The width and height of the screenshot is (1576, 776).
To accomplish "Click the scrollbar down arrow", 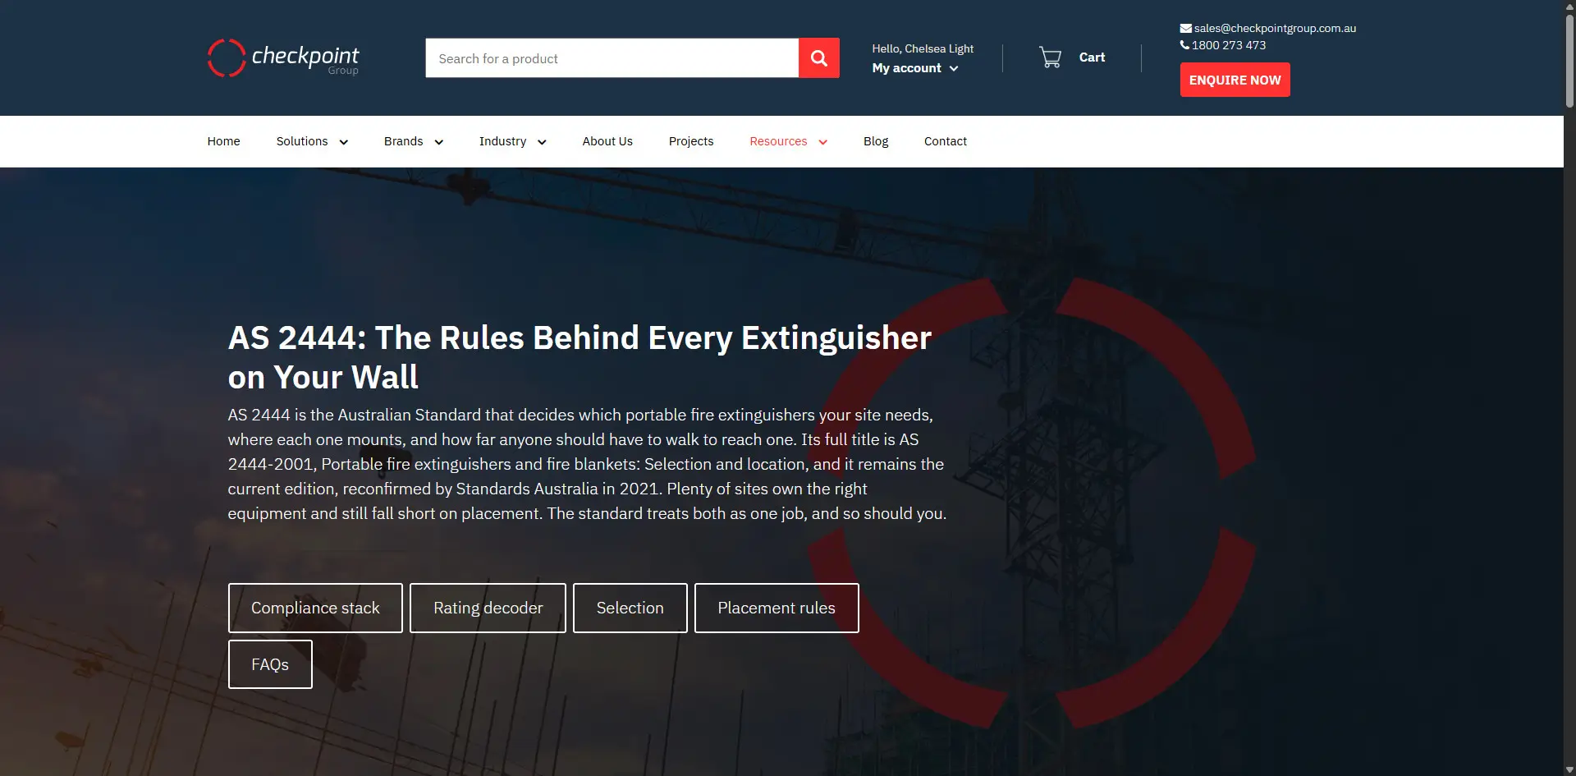I will [x=1569, y=769].
